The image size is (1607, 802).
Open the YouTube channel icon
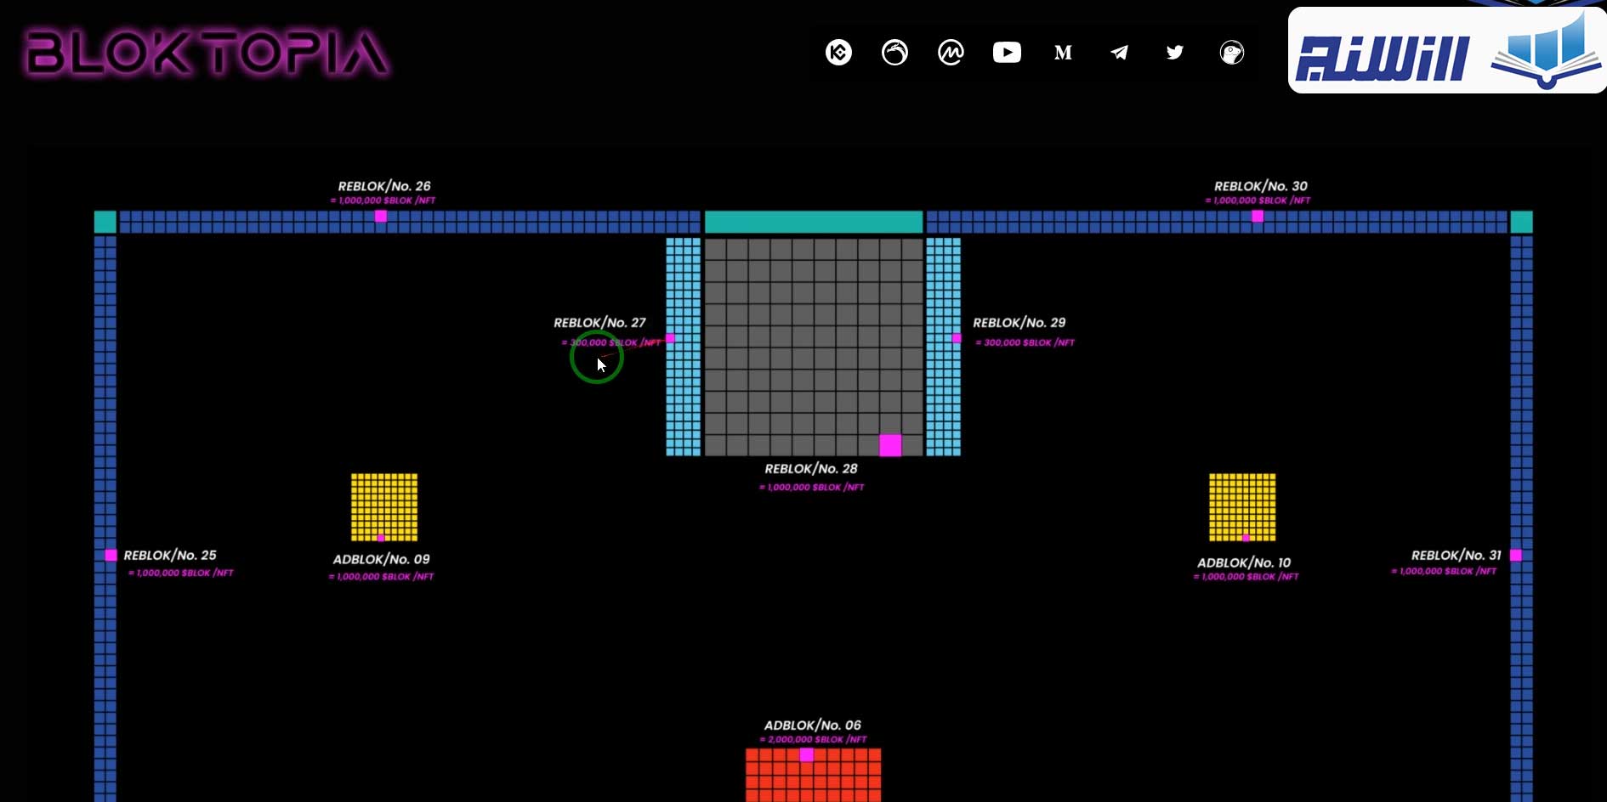coord(1007,53)
